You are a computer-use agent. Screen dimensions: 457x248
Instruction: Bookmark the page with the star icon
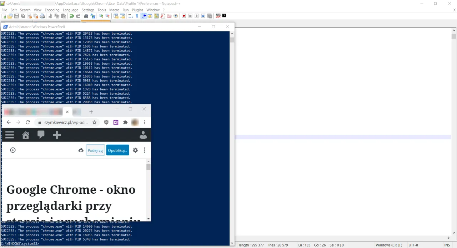[x=94, y=122]
